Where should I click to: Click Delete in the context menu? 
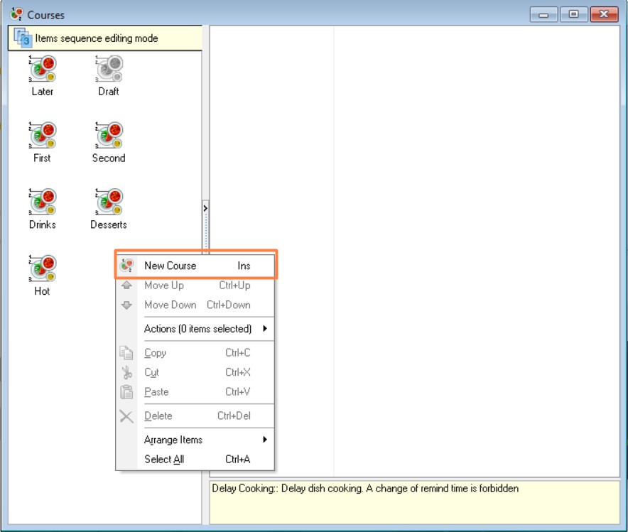point(196,416)
